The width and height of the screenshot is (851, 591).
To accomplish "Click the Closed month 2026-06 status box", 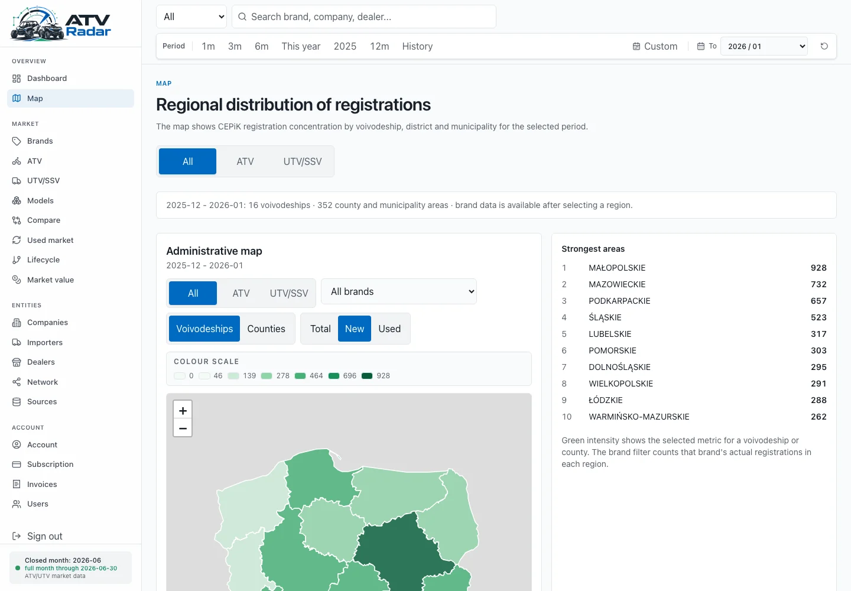I will click(70, 568).
